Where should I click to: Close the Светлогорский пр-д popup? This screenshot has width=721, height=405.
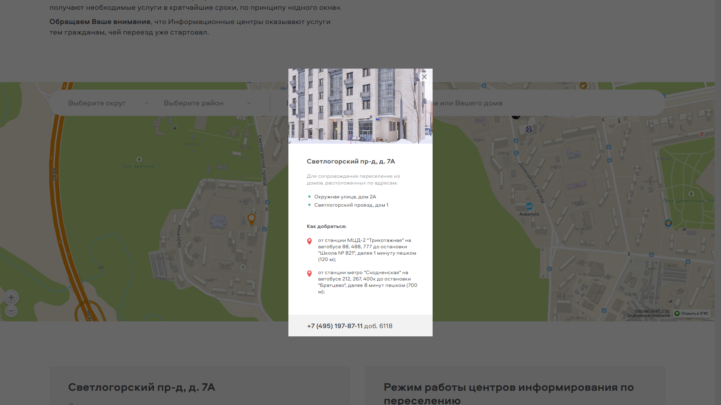(x=424, y=77)
